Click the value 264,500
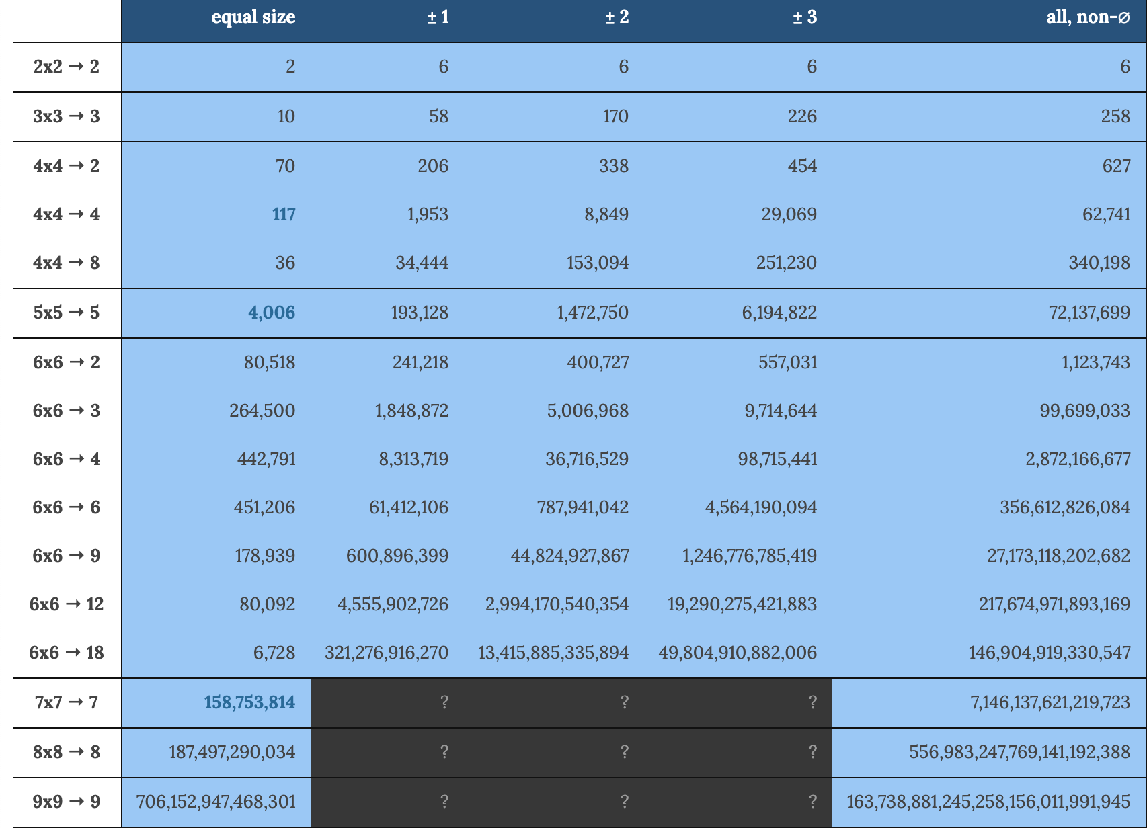This screenshot has height=828, width=1147. click(x=262, y=411)
